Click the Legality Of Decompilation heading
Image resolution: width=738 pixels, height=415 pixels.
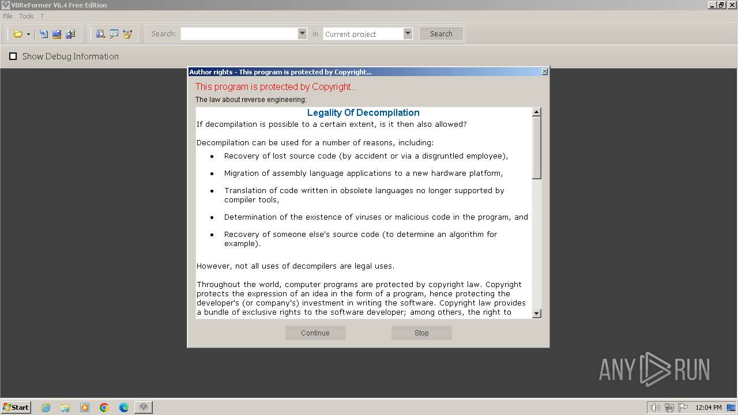point(363,113)
